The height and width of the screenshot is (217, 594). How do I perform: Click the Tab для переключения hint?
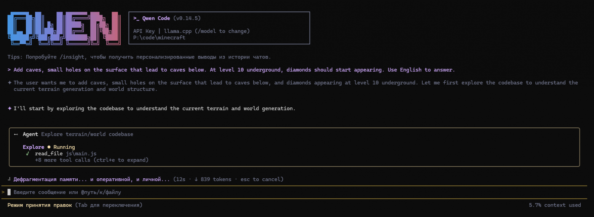click(109, 205)
